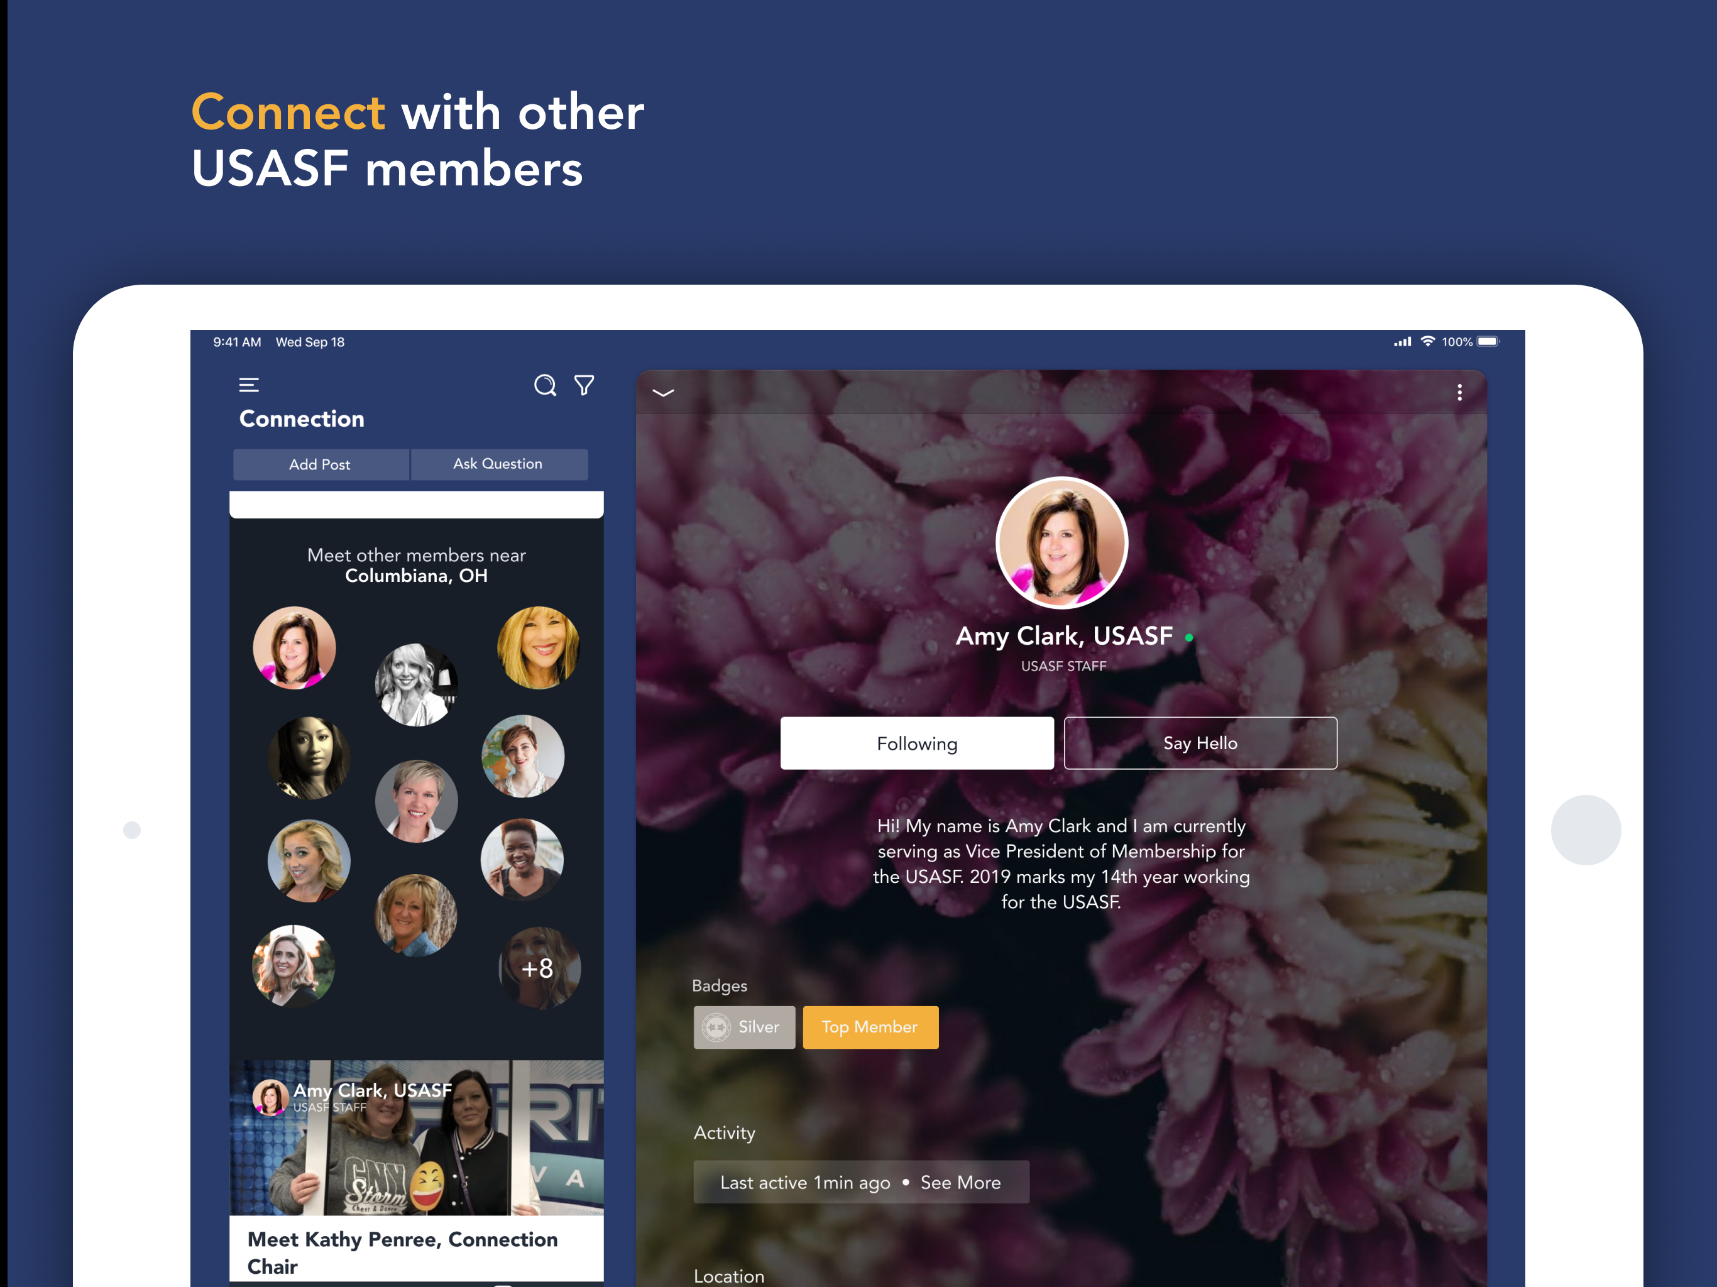
Task: Select the black-and-white blonde member photo
Action: point(416,684)
